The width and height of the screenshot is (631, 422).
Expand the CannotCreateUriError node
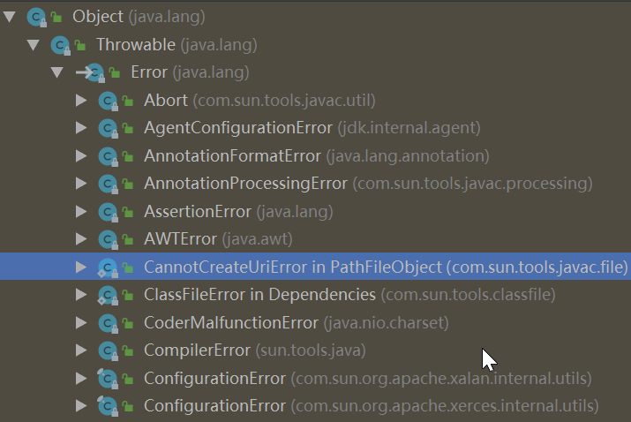81,267
